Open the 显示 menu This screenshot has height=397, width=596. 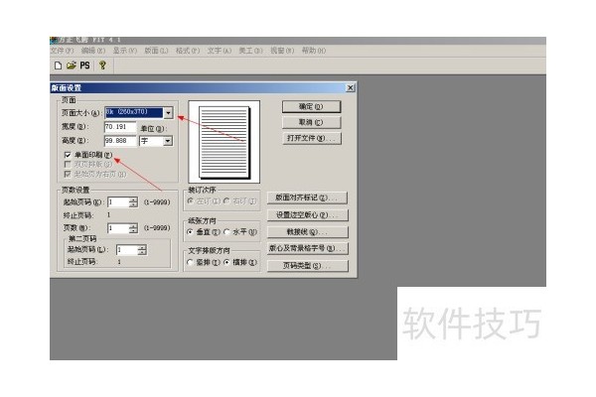(125, 51)
